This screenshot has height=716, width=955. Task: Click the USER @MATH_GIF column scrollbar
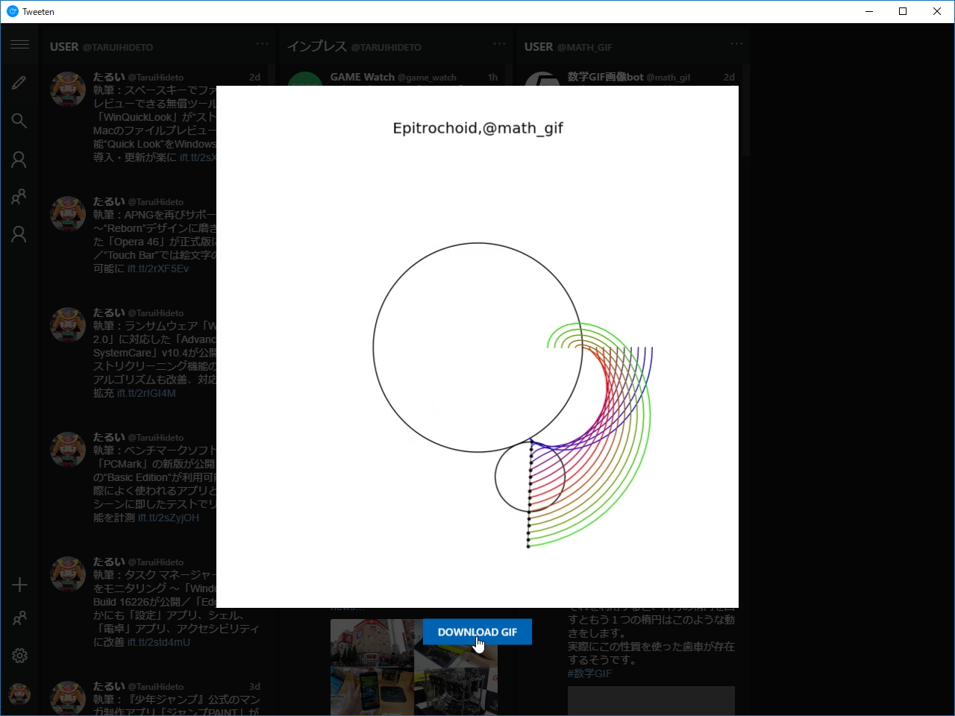coord(746,110)
